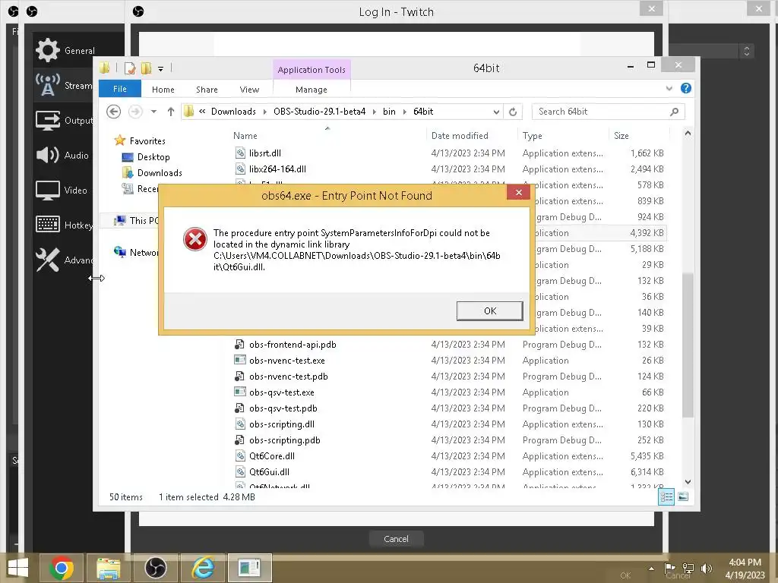Open Desktop in Favorites pane
The image size is (778, 583).
point(153,157)
